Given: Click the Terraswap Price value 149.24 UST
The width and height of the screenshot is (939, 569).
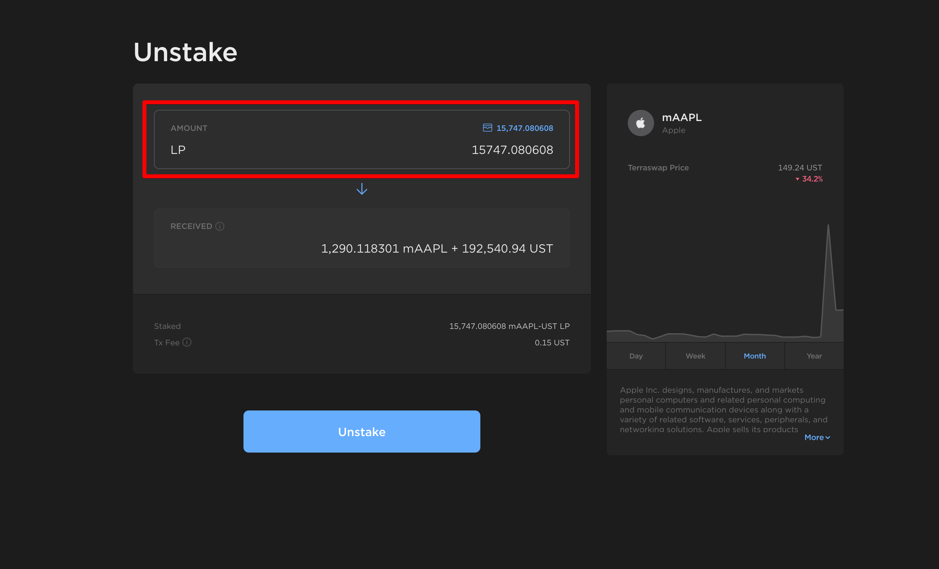Looking at the screenshot, I should click(799, 168).
